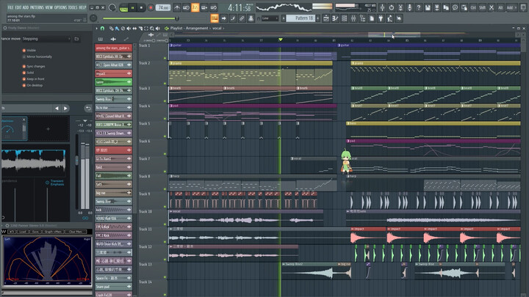Screen dimensions: 529x297
Task: Open the FILE menu
Action: 10,7
